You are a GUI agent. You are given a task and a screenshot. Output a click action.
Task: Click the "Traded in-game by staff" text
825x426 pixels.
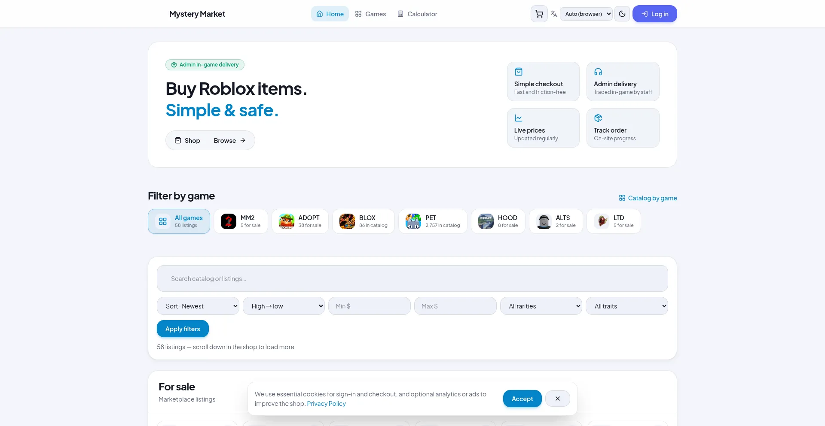point(623,92)
